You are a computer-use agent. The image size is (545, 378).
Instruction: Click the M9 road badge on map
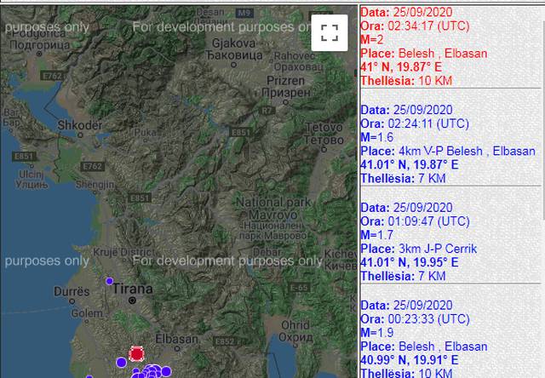pyautogui.click(x=244, y=13)
